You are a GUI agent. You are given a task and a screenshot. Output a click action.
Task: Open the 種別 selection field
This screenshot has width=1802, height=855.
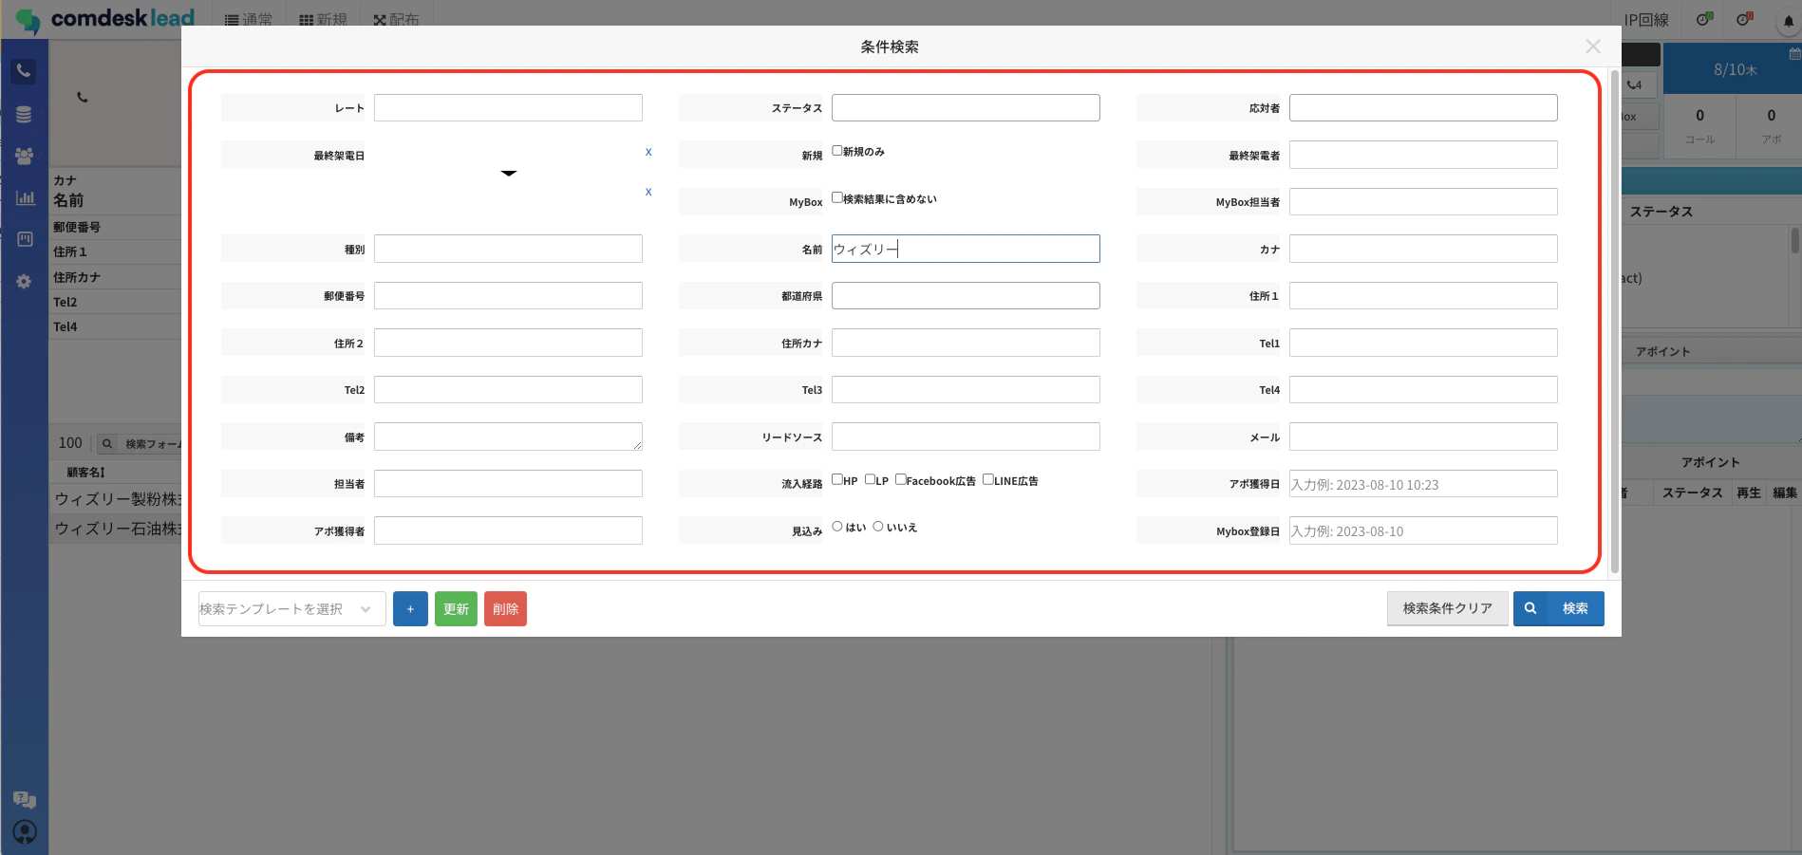(x=508, y=249)
